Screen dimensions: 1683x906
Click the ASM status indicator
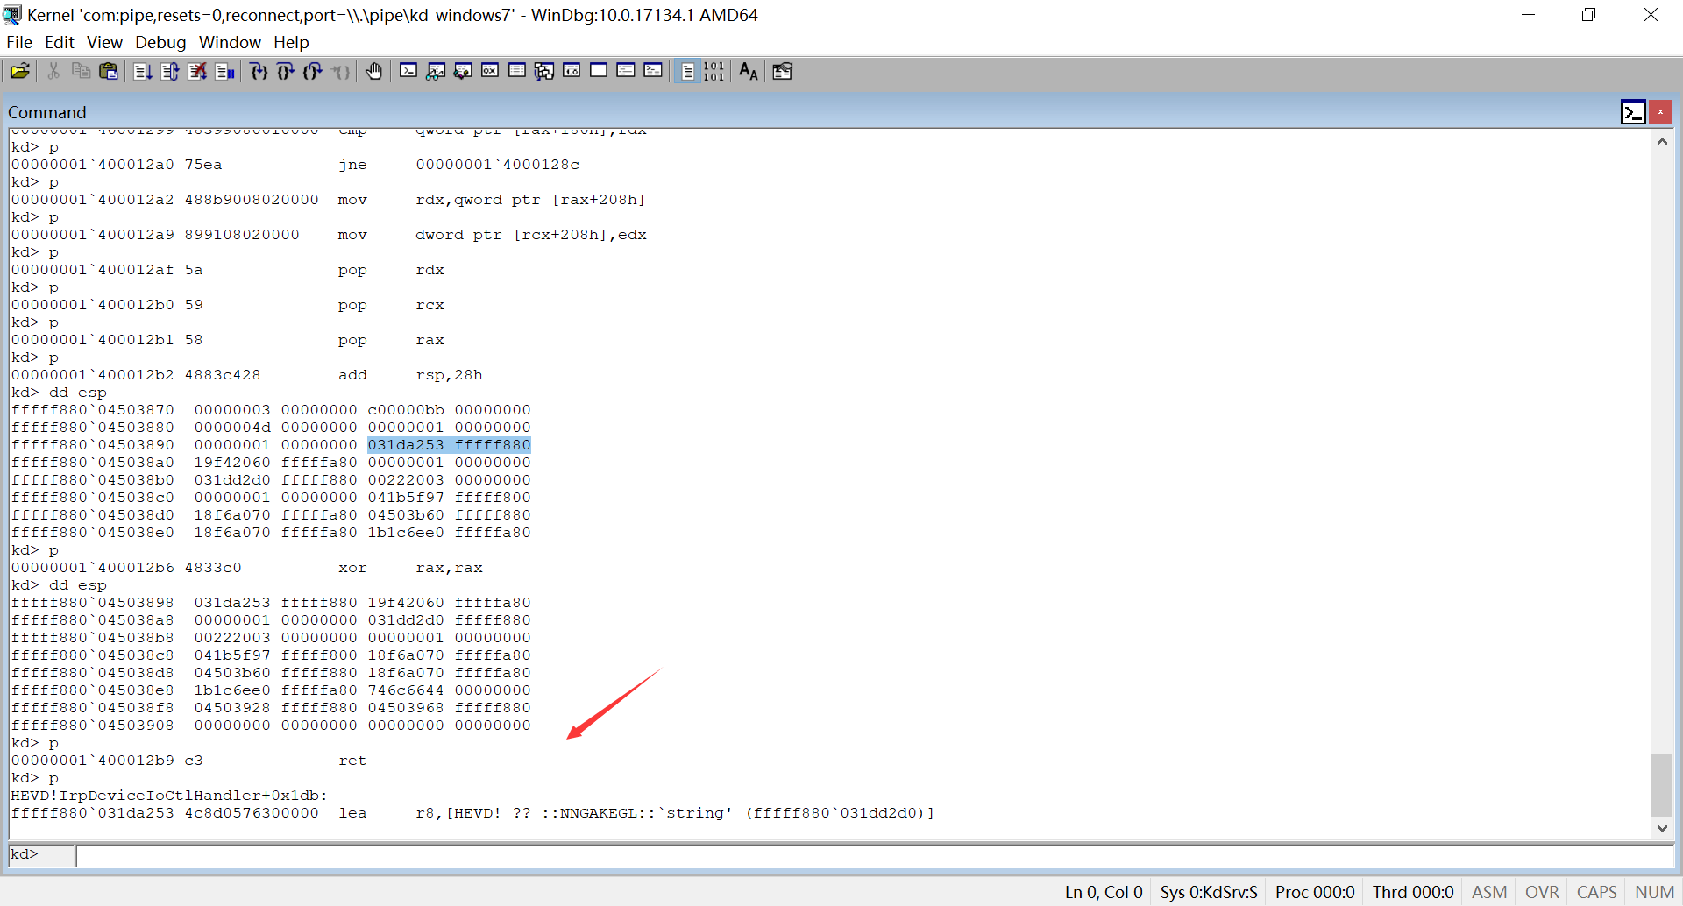tap(1489, 892)
